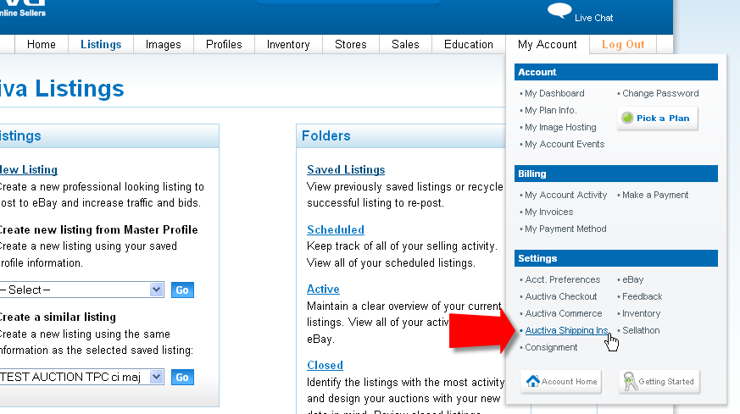The height and width of the screenshot is (414, 740).
Task: Click Change Password link
Action: 660,93
